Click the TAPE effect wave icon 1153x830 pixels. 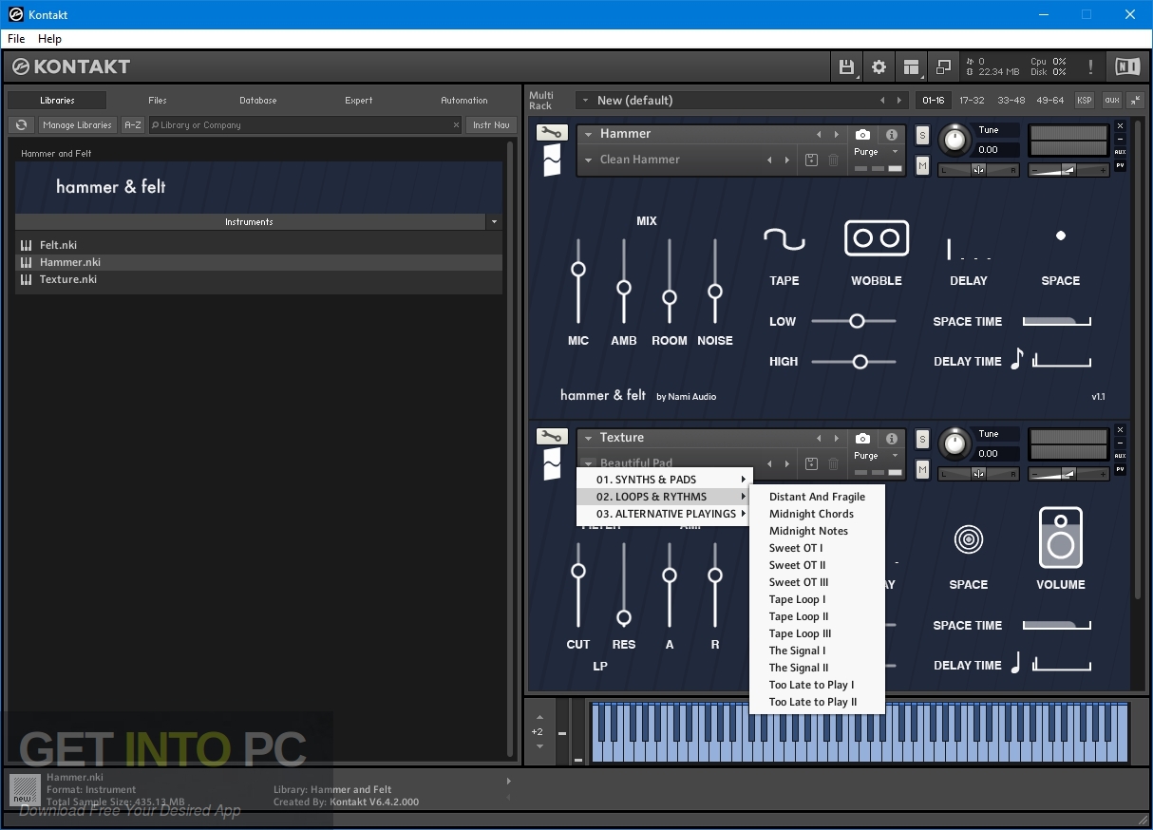coord(784,239)
